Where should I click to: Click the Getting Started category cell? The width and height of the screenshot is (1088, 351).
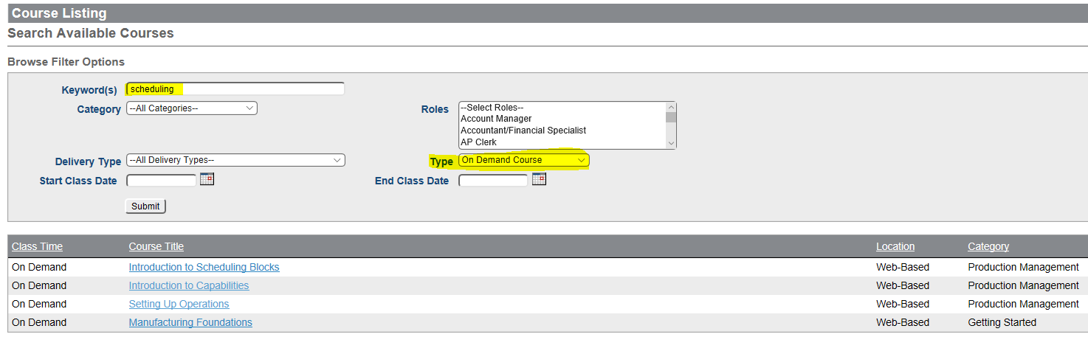1002,322
